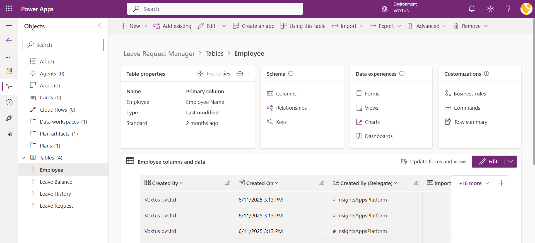535x243 pixels.
Task: Open Relationships under Schema
Action: tap(287, 108)
